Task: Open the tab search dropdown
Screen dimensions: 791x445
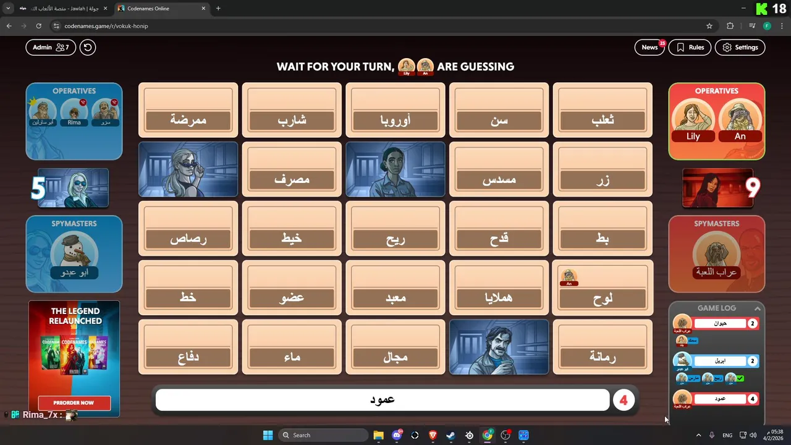Action: [x=7, y=9]
